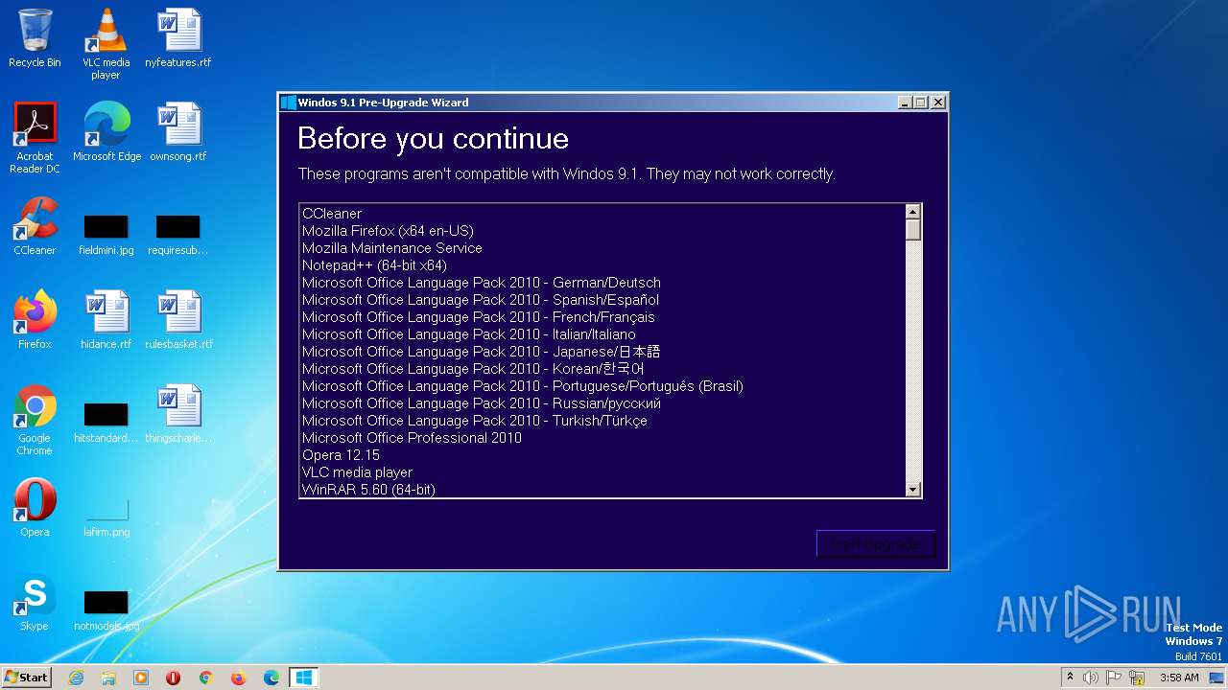
Task: Click the program list scroll-up arrow
Action: tap(913, 212)
